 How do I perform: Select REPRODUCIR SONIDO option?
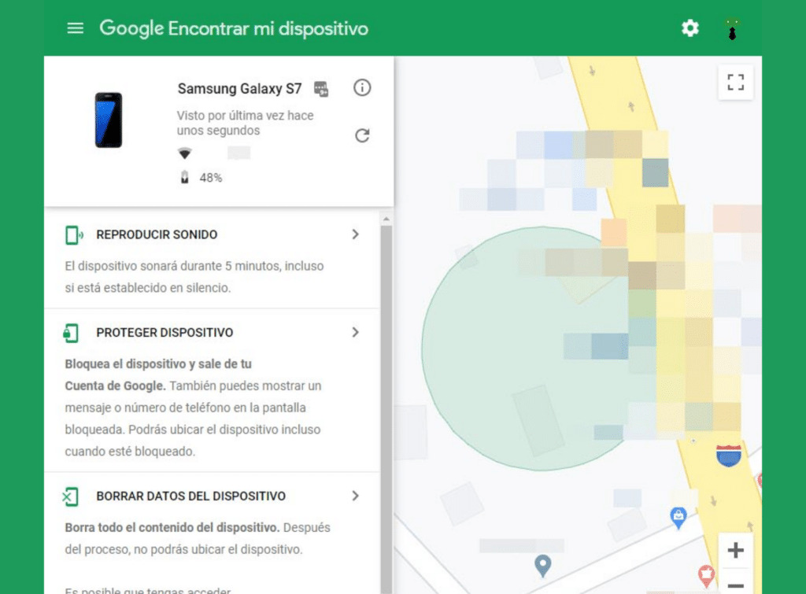[x=157, y=234]
